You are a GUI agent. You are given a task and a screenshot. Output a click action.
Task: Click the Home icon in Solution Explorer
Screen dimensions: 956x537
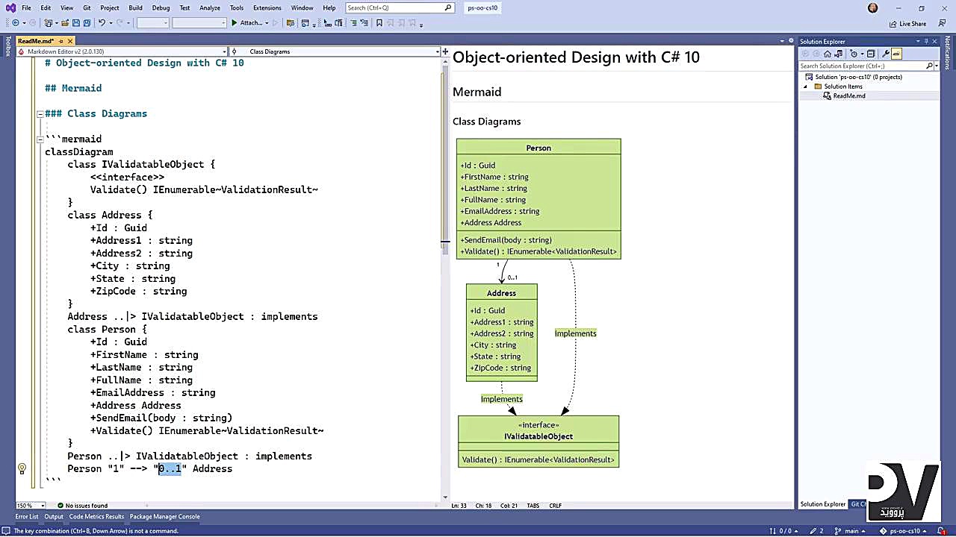pos(828,54)
